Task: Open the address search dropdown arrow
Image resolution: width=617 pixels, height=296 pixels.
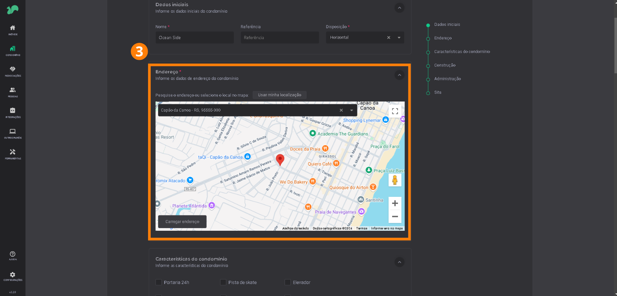Action: click(x=352, y=110)
